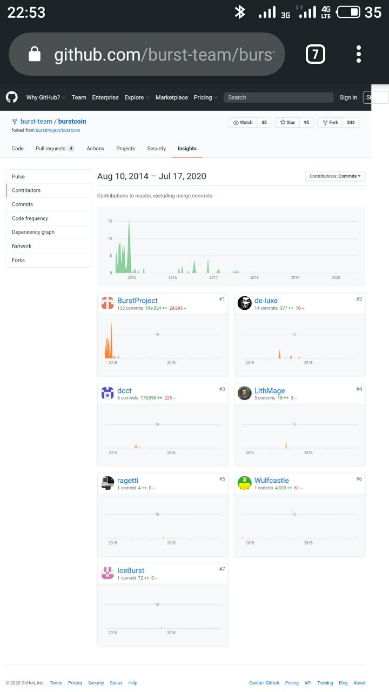
Task: Open the footer Privacy link
Action: [75, 683]
